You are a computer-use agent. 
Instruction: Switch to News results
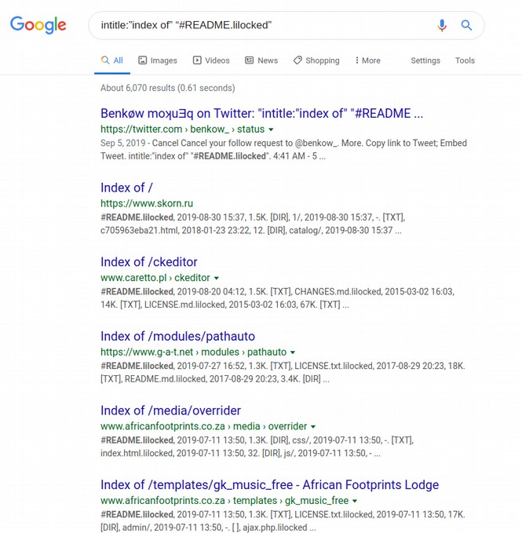coord(261,60)
